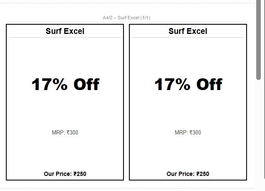Click the word "Off" in the left label
This screenshot has height=191, width=265.
86,85
